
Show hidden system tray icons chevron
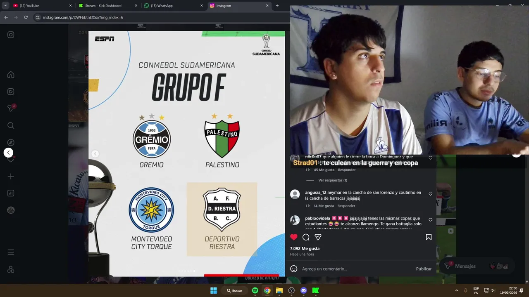[x=457, y=290]
